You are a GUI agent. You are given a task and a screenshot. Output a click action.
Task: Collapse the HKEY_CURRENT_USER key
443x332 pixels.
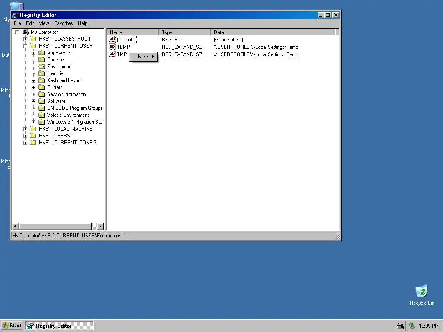tap(25, 46)
